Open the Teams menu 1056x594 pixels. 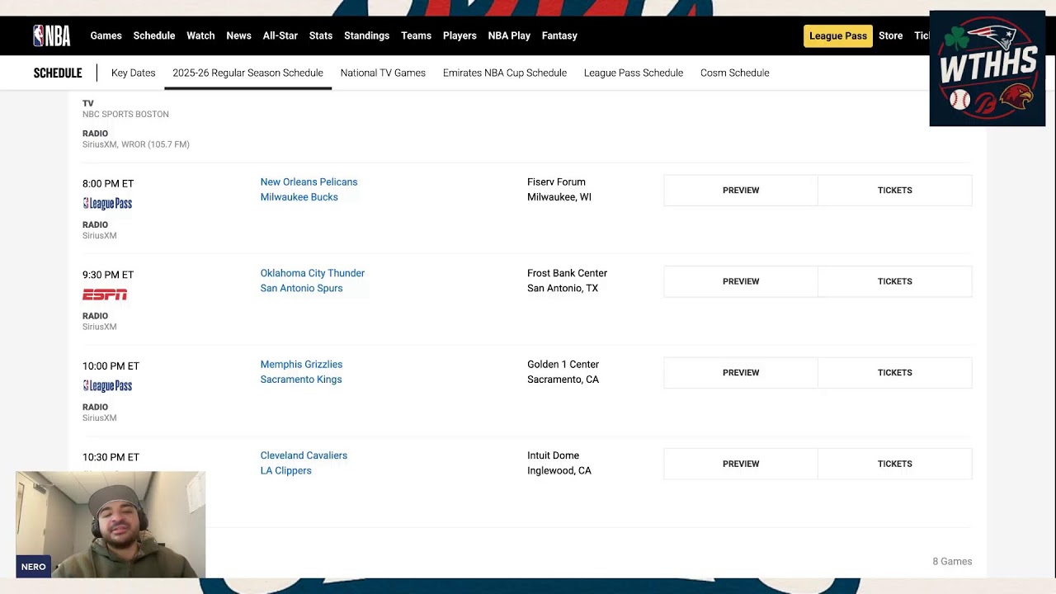(x=416, y=35)
